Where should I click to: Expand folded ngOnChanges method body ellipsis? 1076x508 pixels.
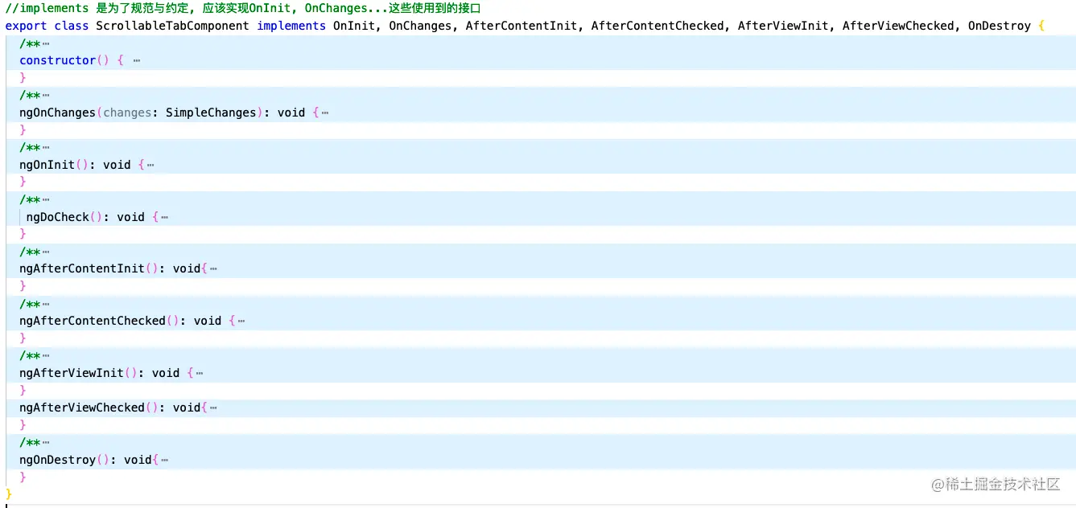(x=324, y=113)
